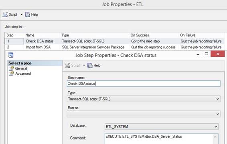Viewport: 227px width, 144px height.
Task: Select step 1 Check DSA status row
Action: coord(114,41)
